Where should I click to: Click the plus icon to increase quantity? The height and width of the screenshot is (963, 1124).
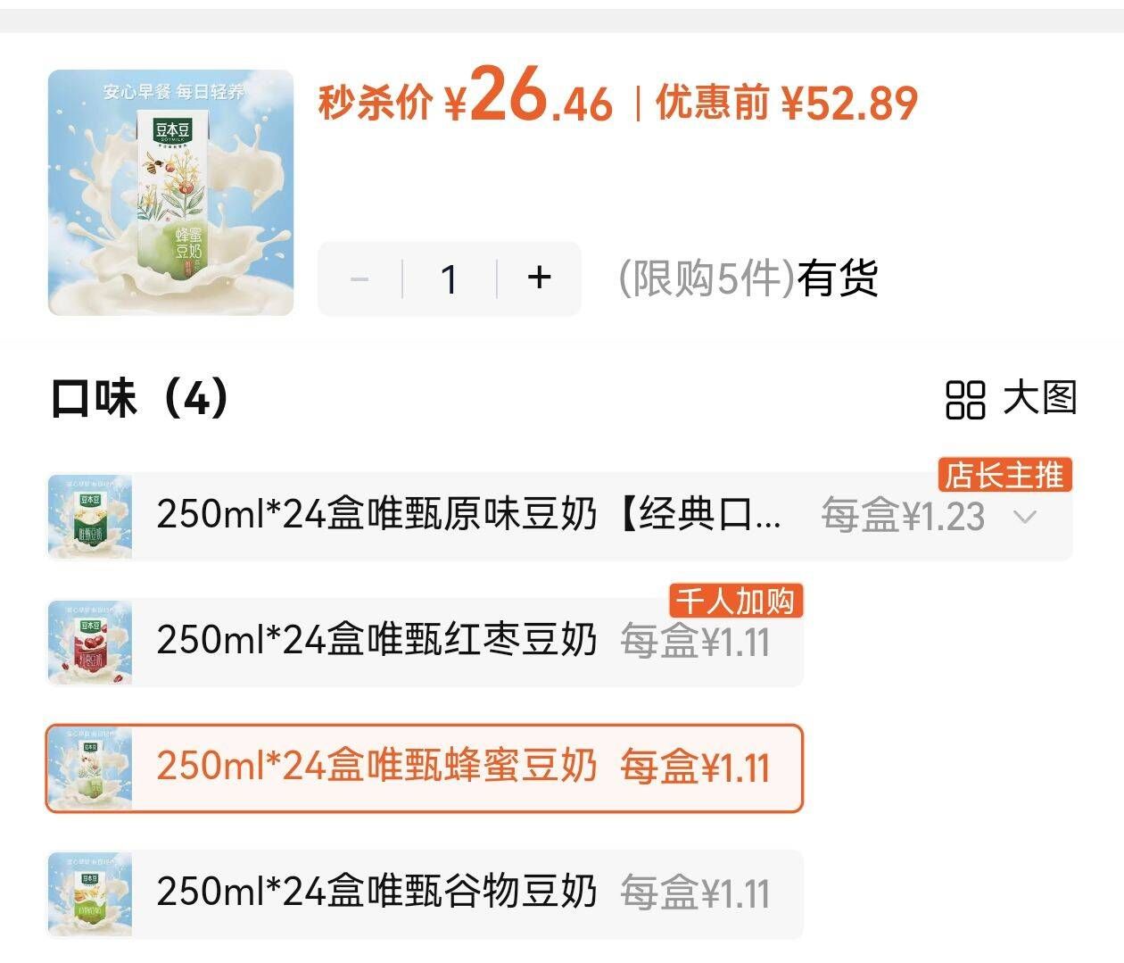[539, 279]
